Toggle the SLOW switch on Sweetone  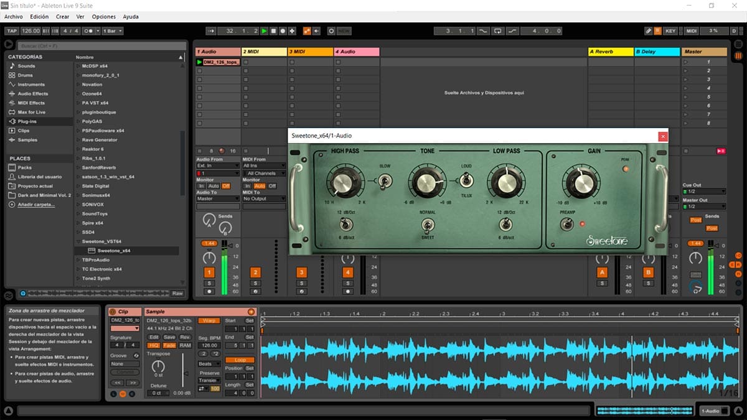tap(384, 180)
